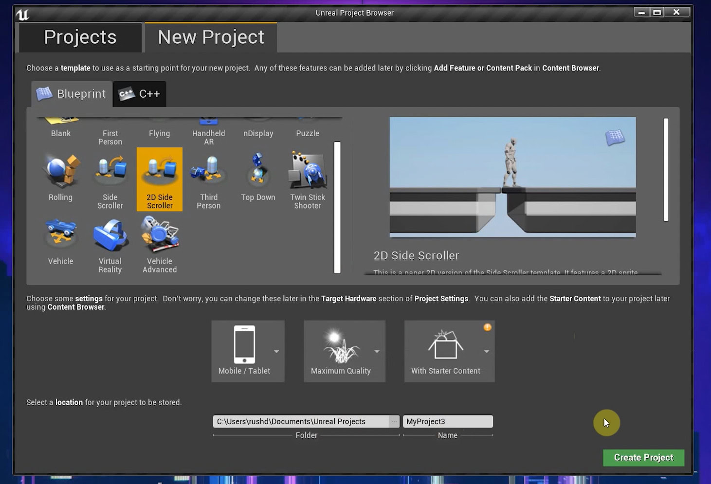This screenshot has width=711, height=484.
Task: Open the target hardware dropdown
Action: (x=276, y=351)
